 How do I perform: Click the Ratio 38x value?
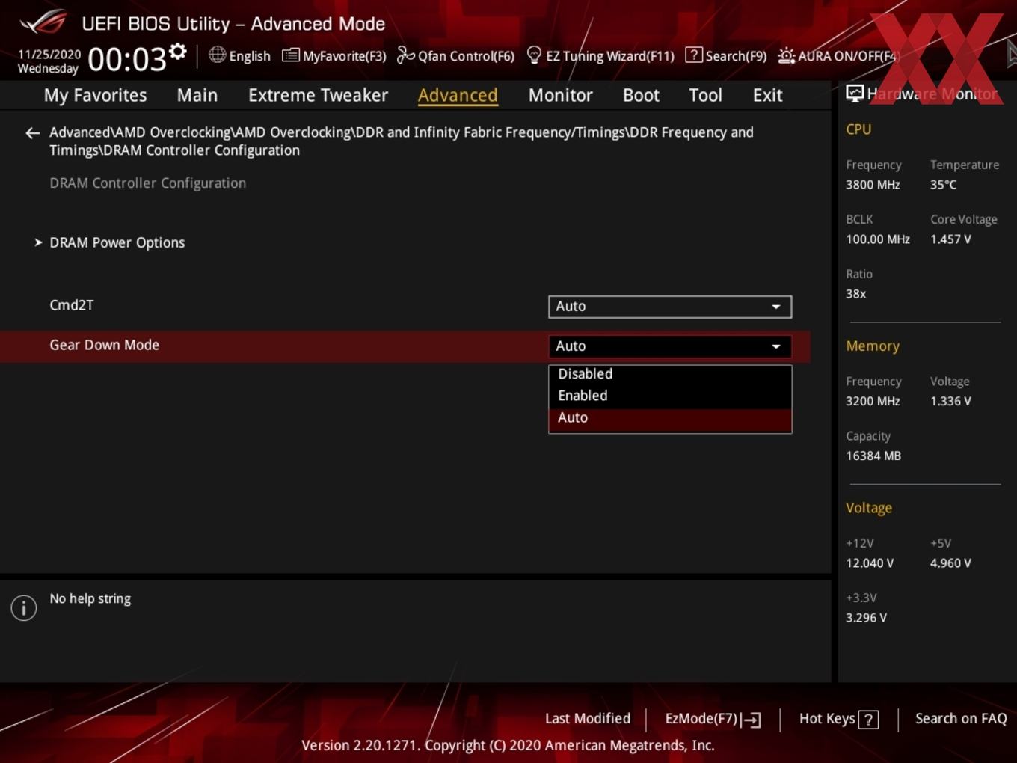[x=856, y=294]
